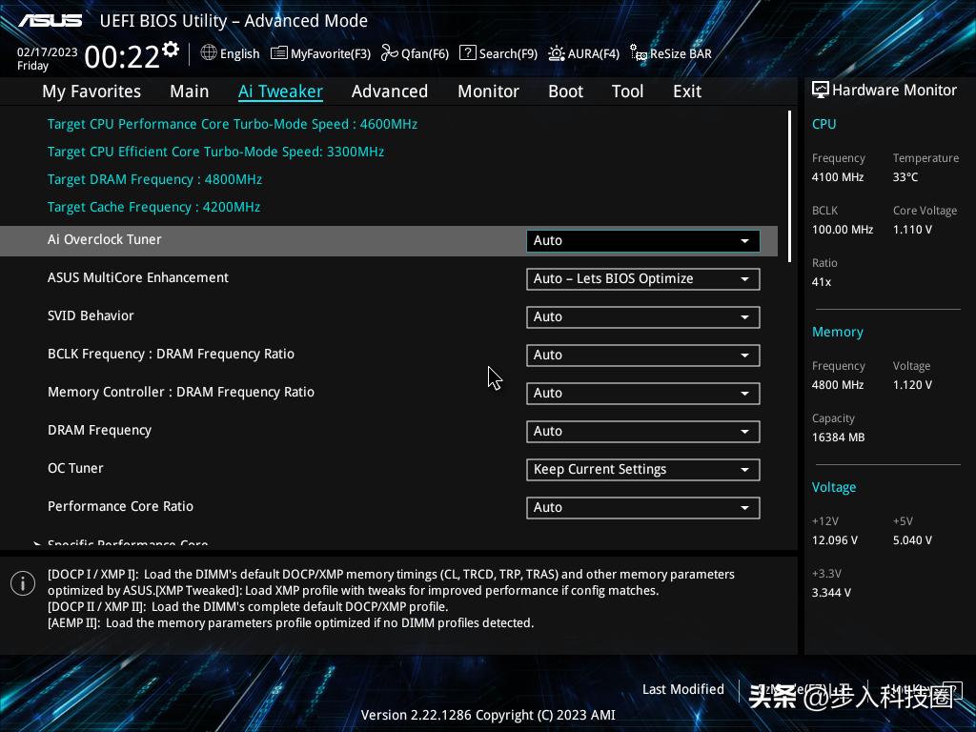Go to the Monitor tab

click(489, 91)
